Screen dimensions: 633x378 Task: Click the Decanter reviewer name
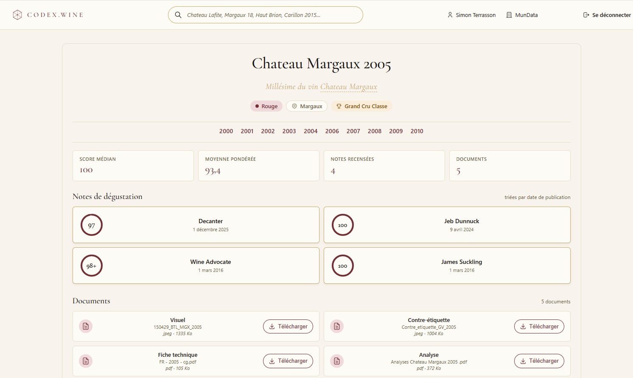[211, 221]
